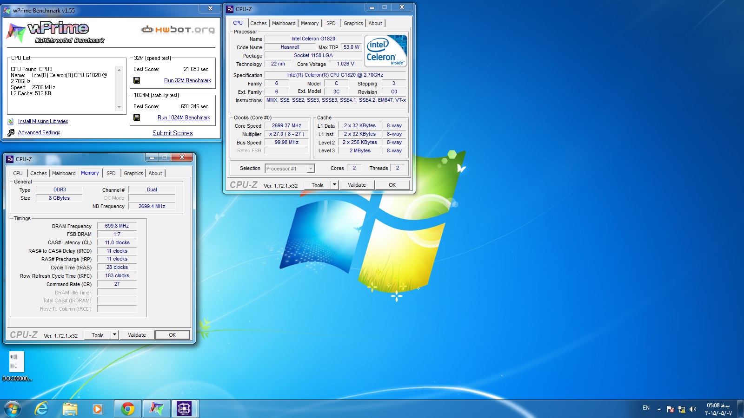Click the Install Missing Libraries icon
The image size is (744, 418).
(x=11, y=121)
